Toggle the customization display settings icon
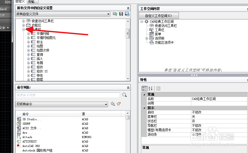248x153 pixels. 127,14
